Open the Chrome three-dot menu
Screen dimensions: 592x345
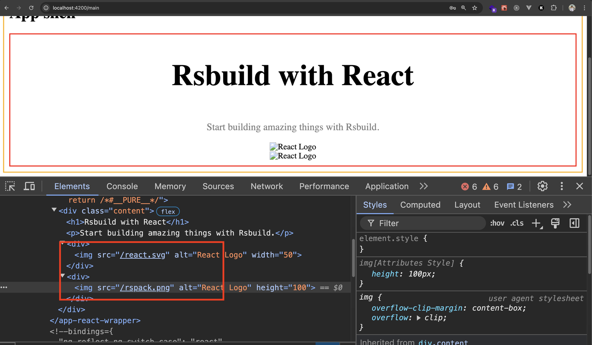pyautogui.click(x=584, y=8)
